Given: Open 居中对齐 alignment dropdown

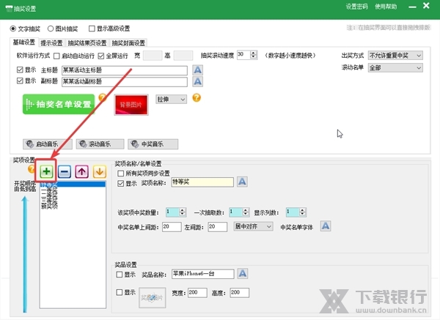Looking at the screenshot, I should click(253, 226).
